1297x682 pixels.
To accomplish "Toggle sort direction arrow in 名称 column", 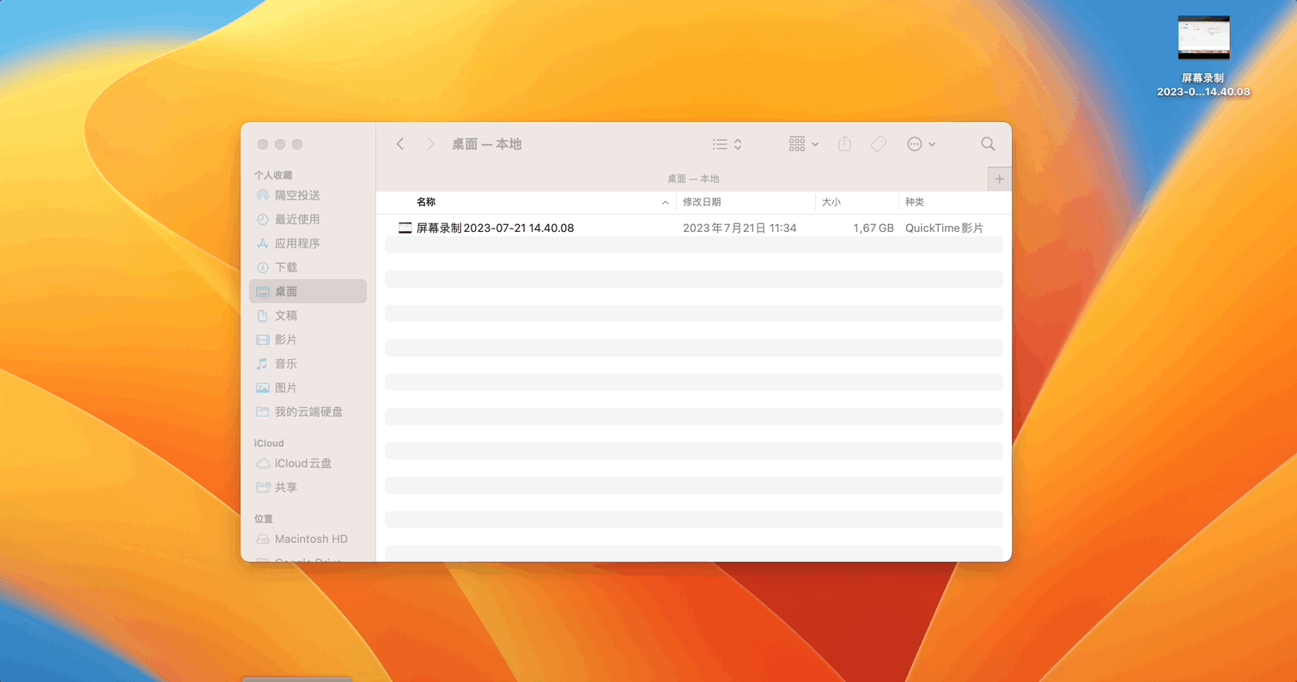I will click(x=665, y=203).
